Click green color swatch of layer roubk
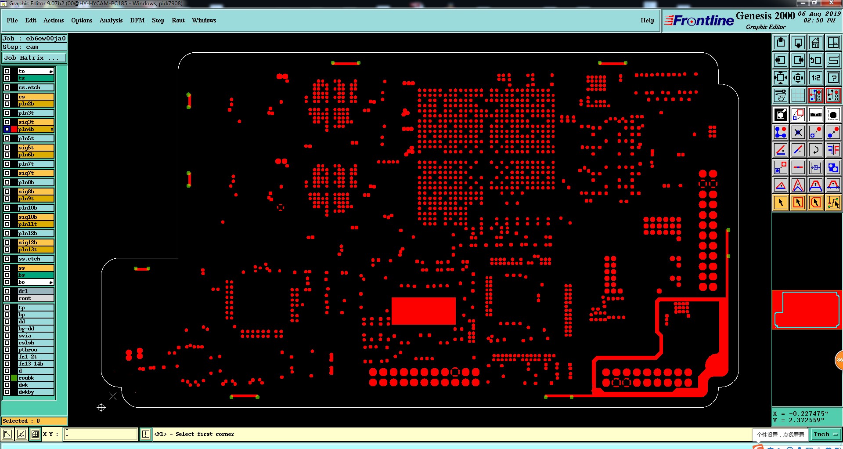This screenshot has width=843, height=449. 14,378
